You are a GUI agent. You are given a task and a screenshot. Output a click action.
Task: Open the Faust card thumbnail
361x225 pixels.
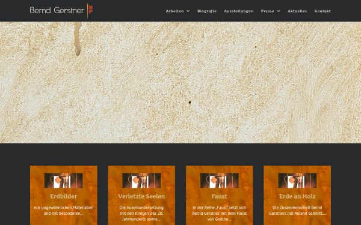(x=220, y=181)
